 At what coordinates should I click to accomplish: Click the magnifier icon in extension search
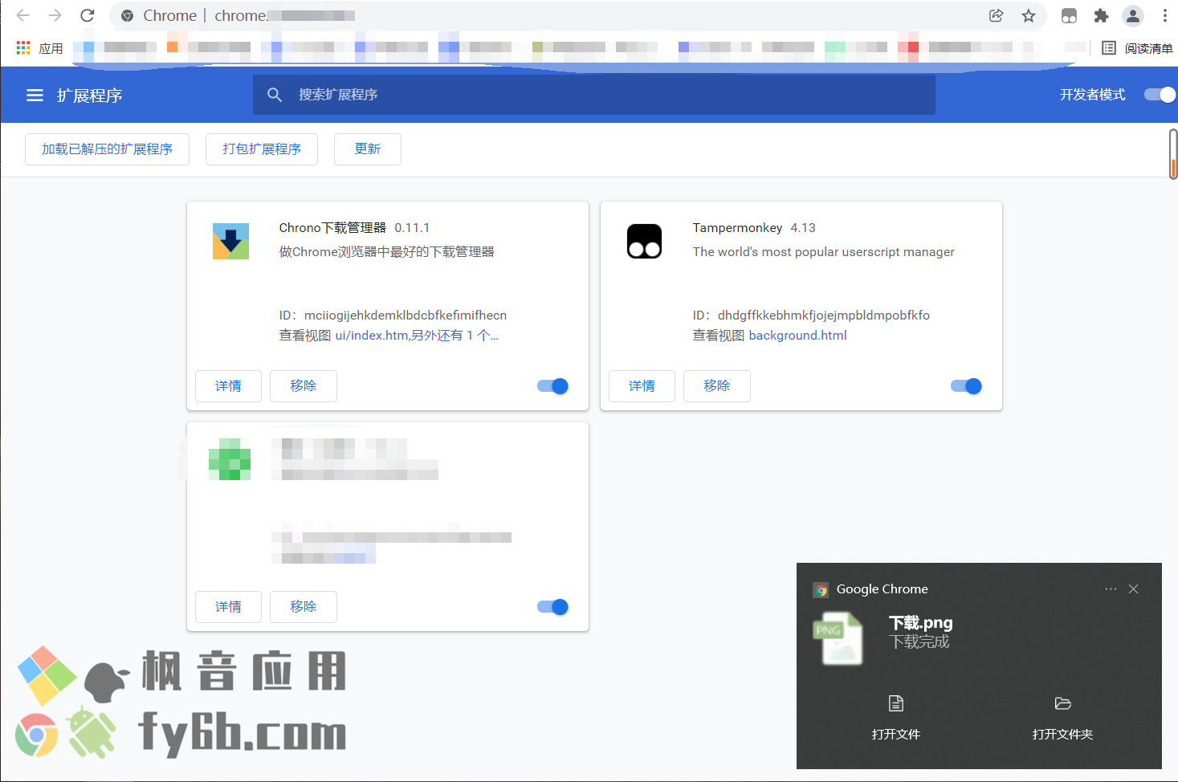(275, 95)
